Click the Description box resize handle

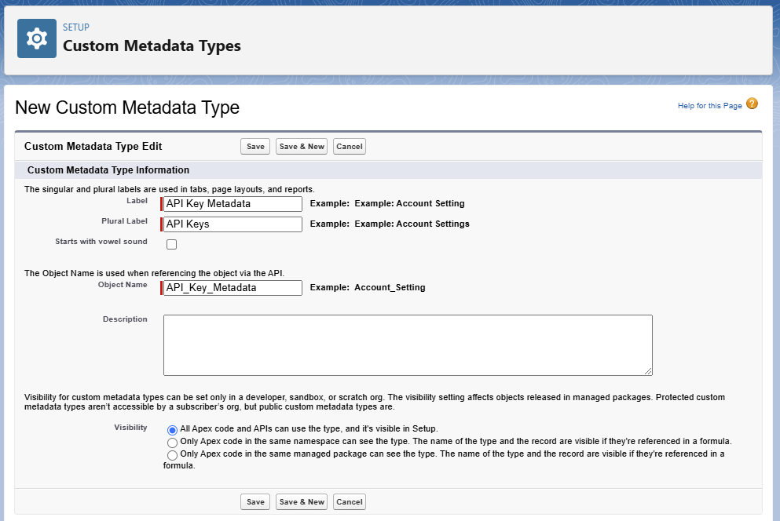click(x=648, y=371)
